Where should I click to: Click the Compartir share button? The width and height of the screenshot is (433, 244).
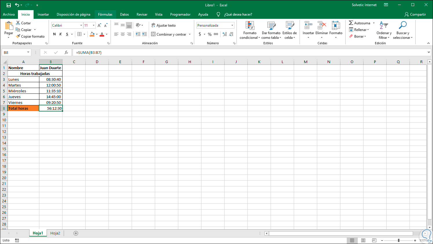click(415, 14)
